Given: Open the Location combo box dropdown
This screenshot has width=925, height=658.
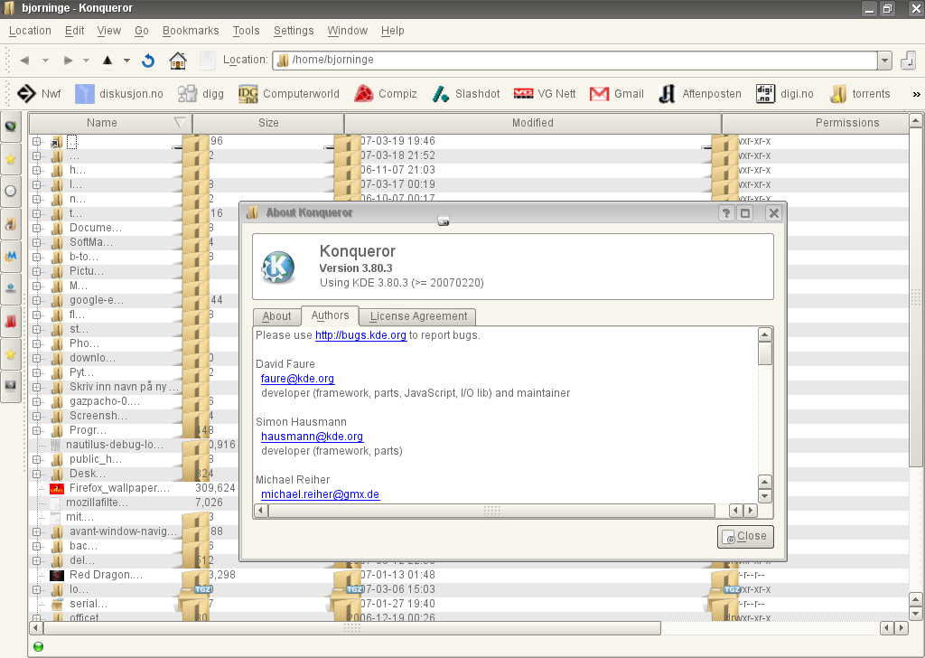Looking at the screenshot, I should click(884, 61).
